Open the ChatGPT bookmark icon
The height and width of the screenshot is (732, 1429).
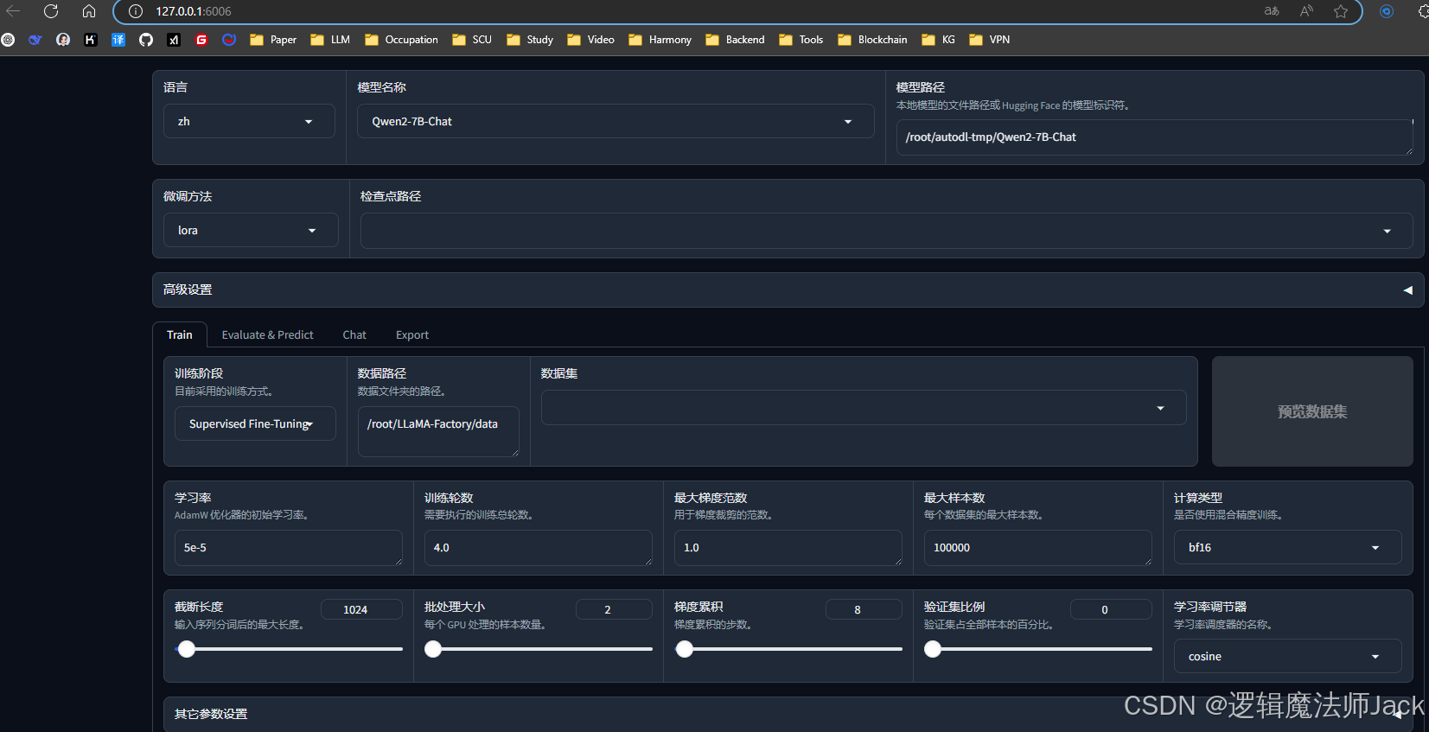tap(8, 40)
